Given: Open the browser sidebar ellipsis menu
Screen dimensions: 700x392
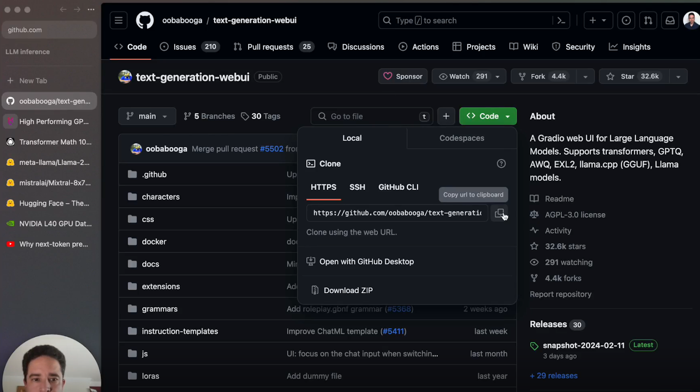Looking at the screenshot, I should coord(91,10).
